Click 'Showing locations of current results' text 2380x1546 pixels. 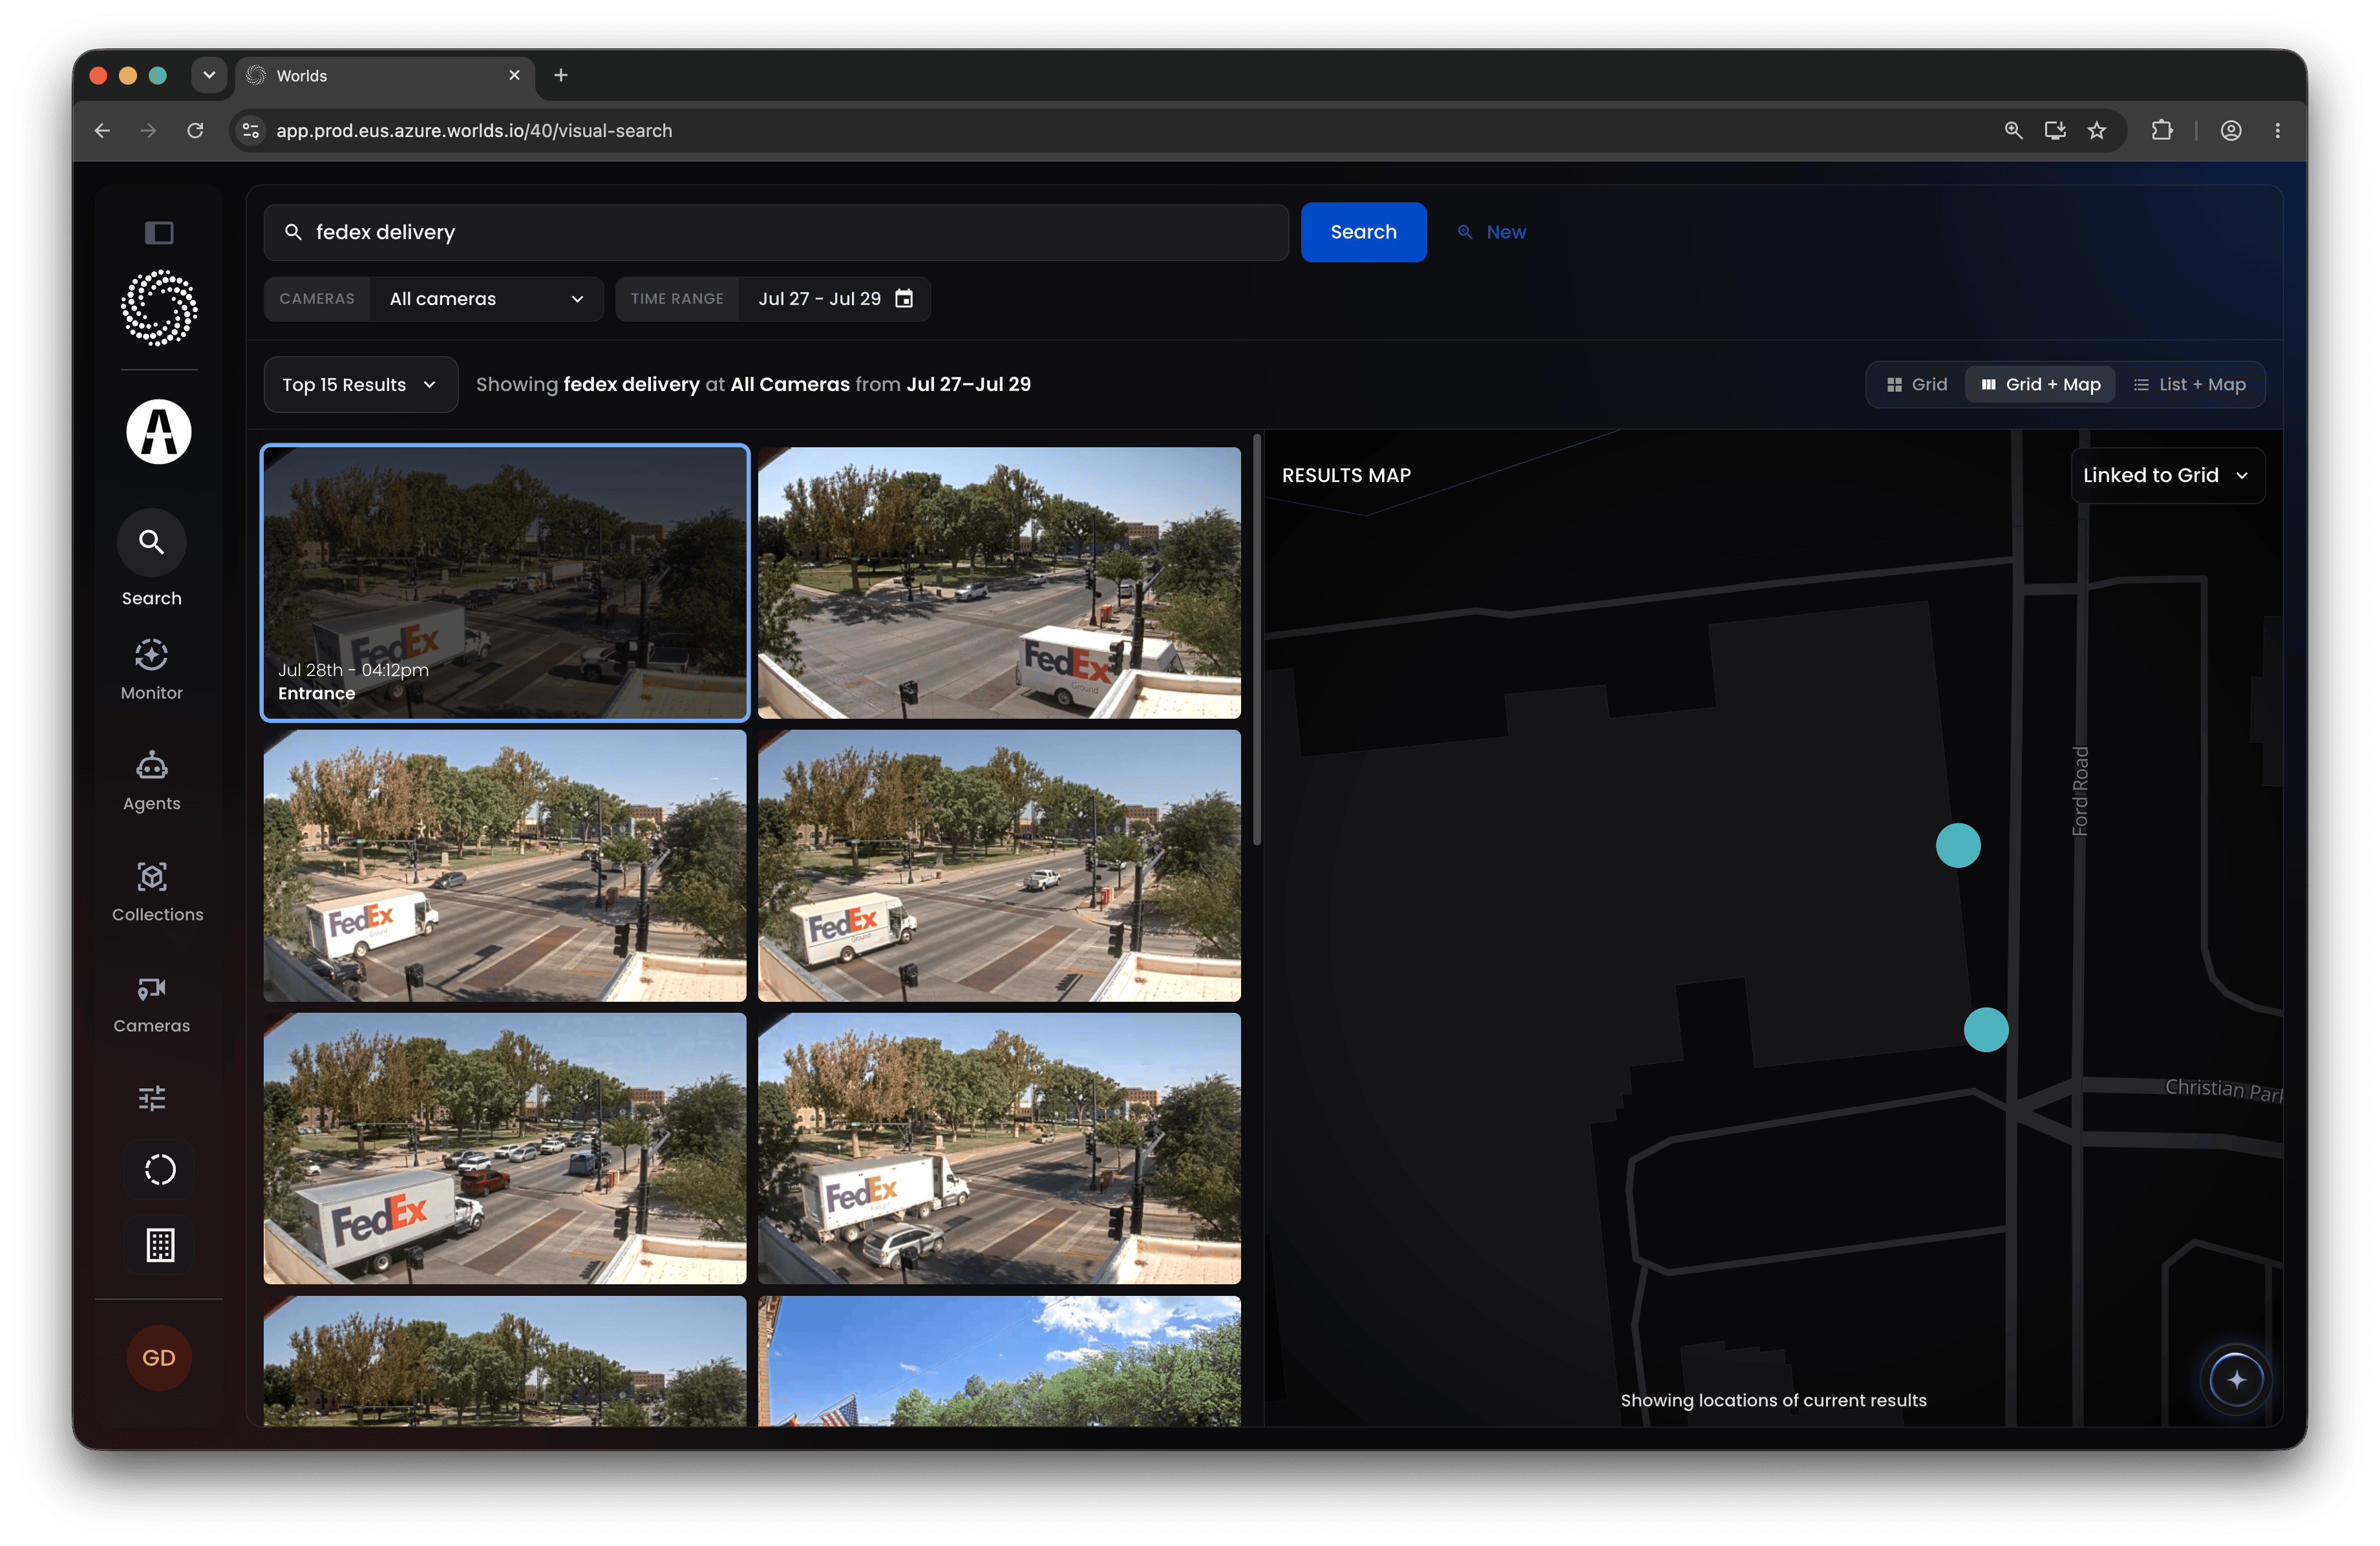pyautogui.click(x=1773, y=1400)
